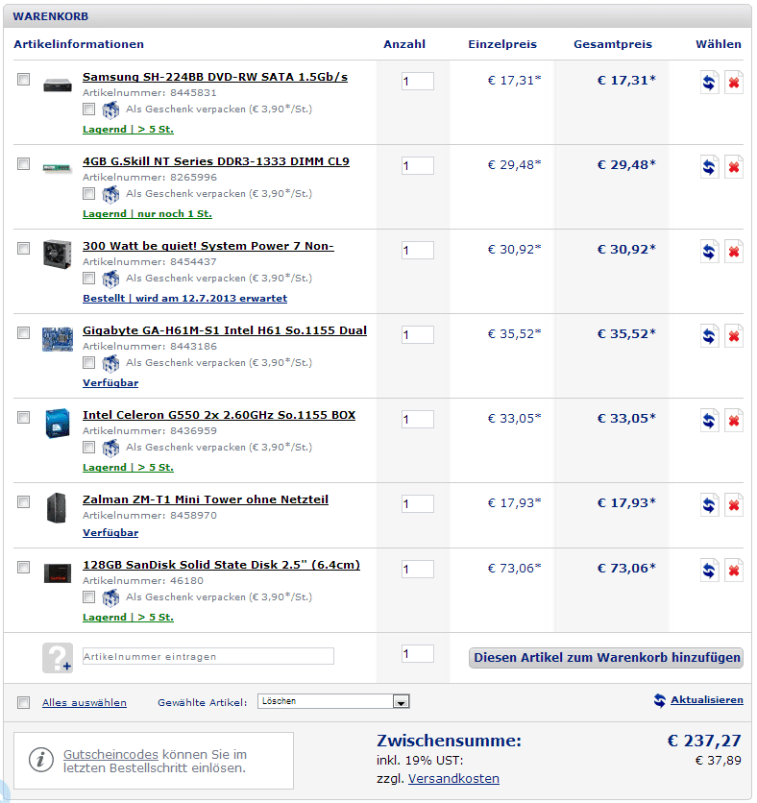Open the Gutscheincodes link
The width and height of the screenshot is (757, 803).
[110, 755]
